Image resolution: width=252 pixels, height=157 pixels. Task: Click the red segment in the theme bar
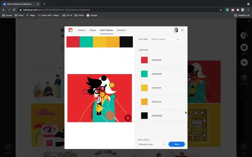(x=73, y=42)
